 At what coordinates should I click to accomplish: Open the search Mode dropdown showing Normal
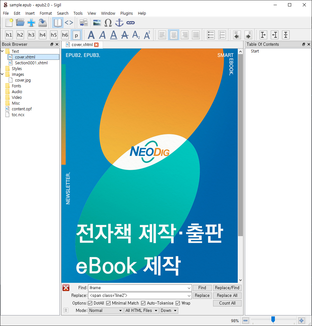pos(106,311)
